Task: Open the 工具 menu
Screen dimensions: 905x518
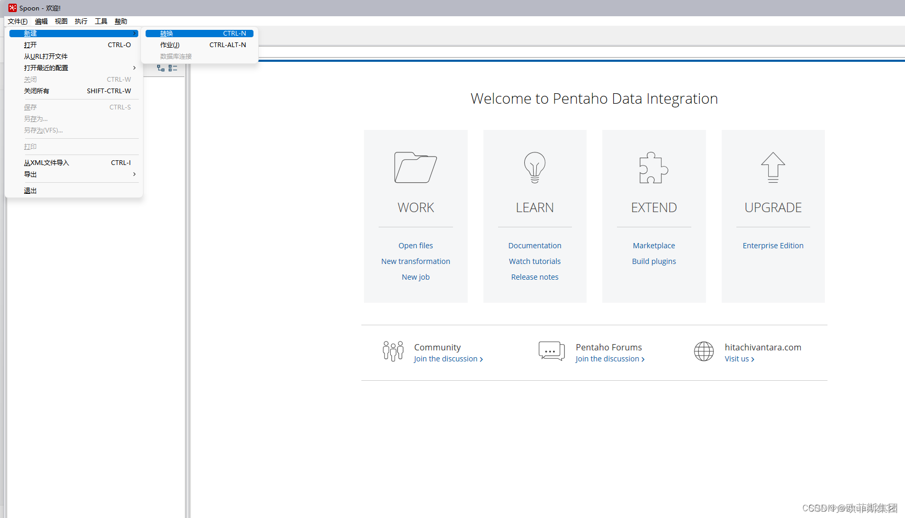Action: coord(101,21)
